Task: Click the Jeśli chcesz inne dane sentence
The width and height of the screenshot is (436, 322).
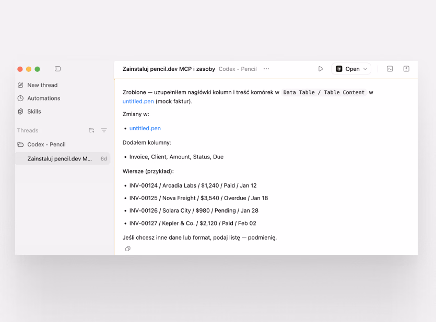Action: click(x=199, y=238)
